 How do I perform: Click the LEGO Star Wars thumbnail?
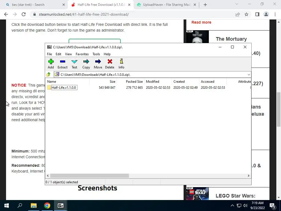[198, 194]
